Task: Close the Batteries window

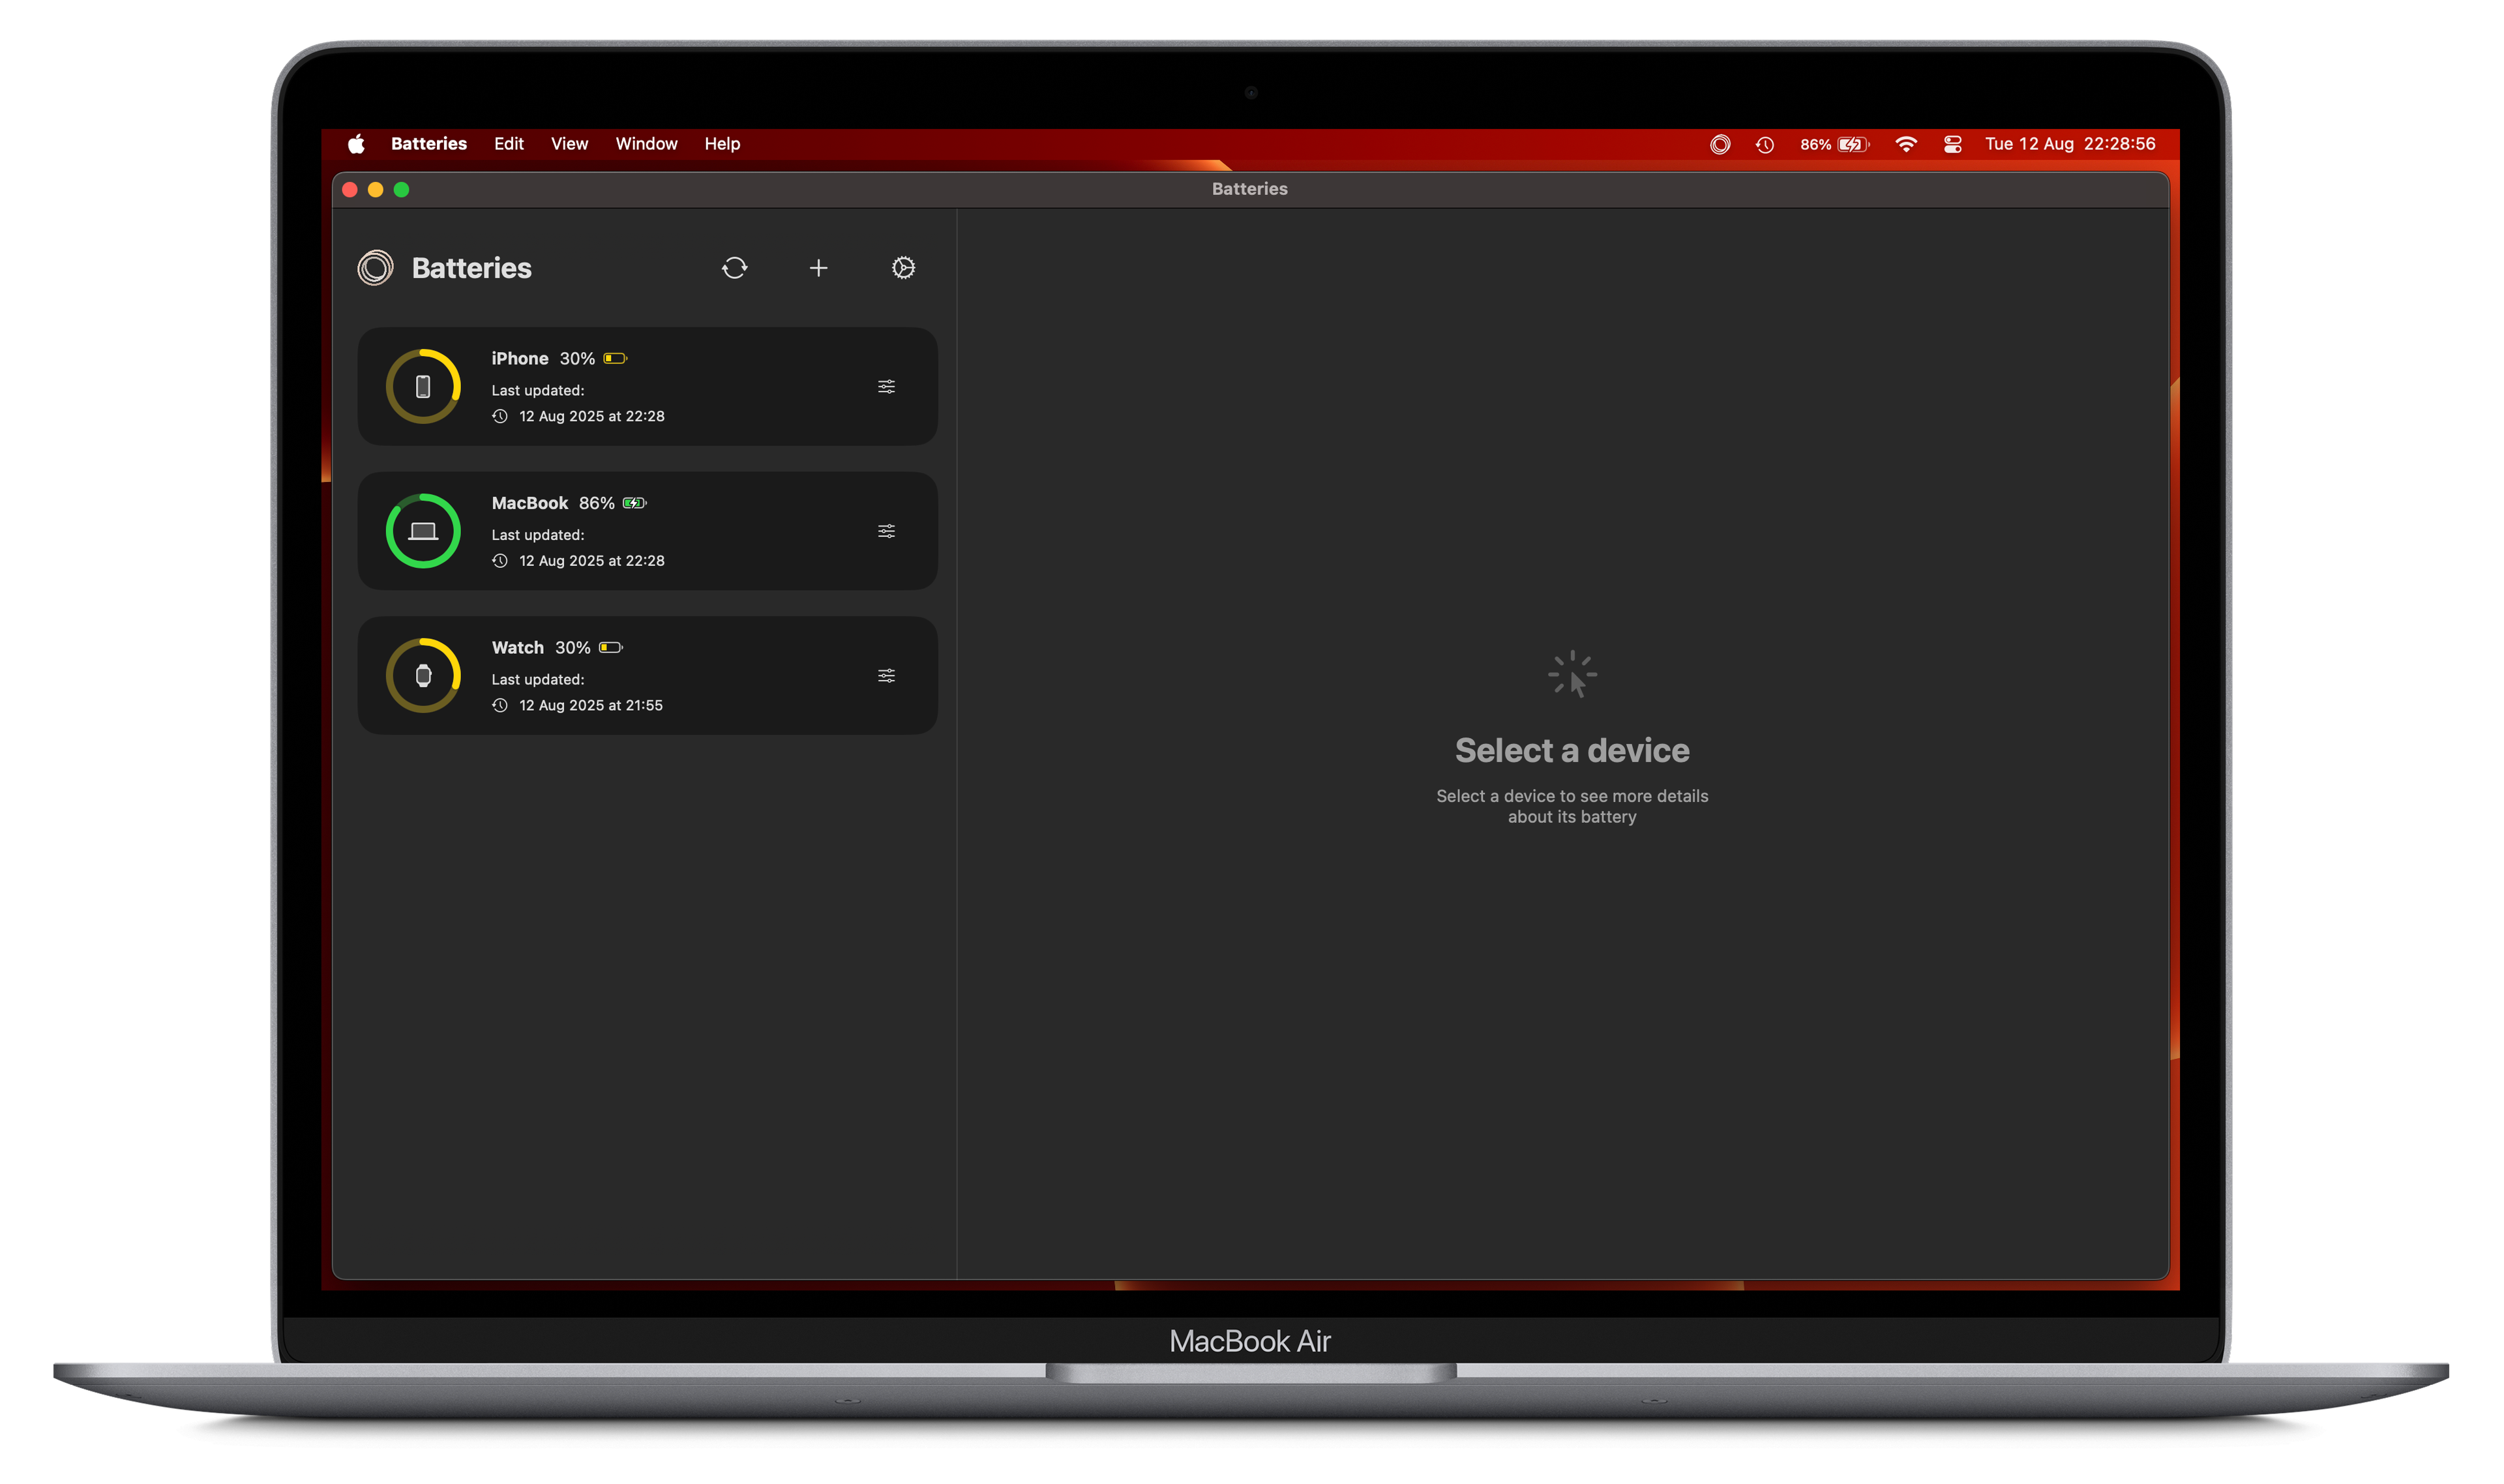Action: coord(350,189)
